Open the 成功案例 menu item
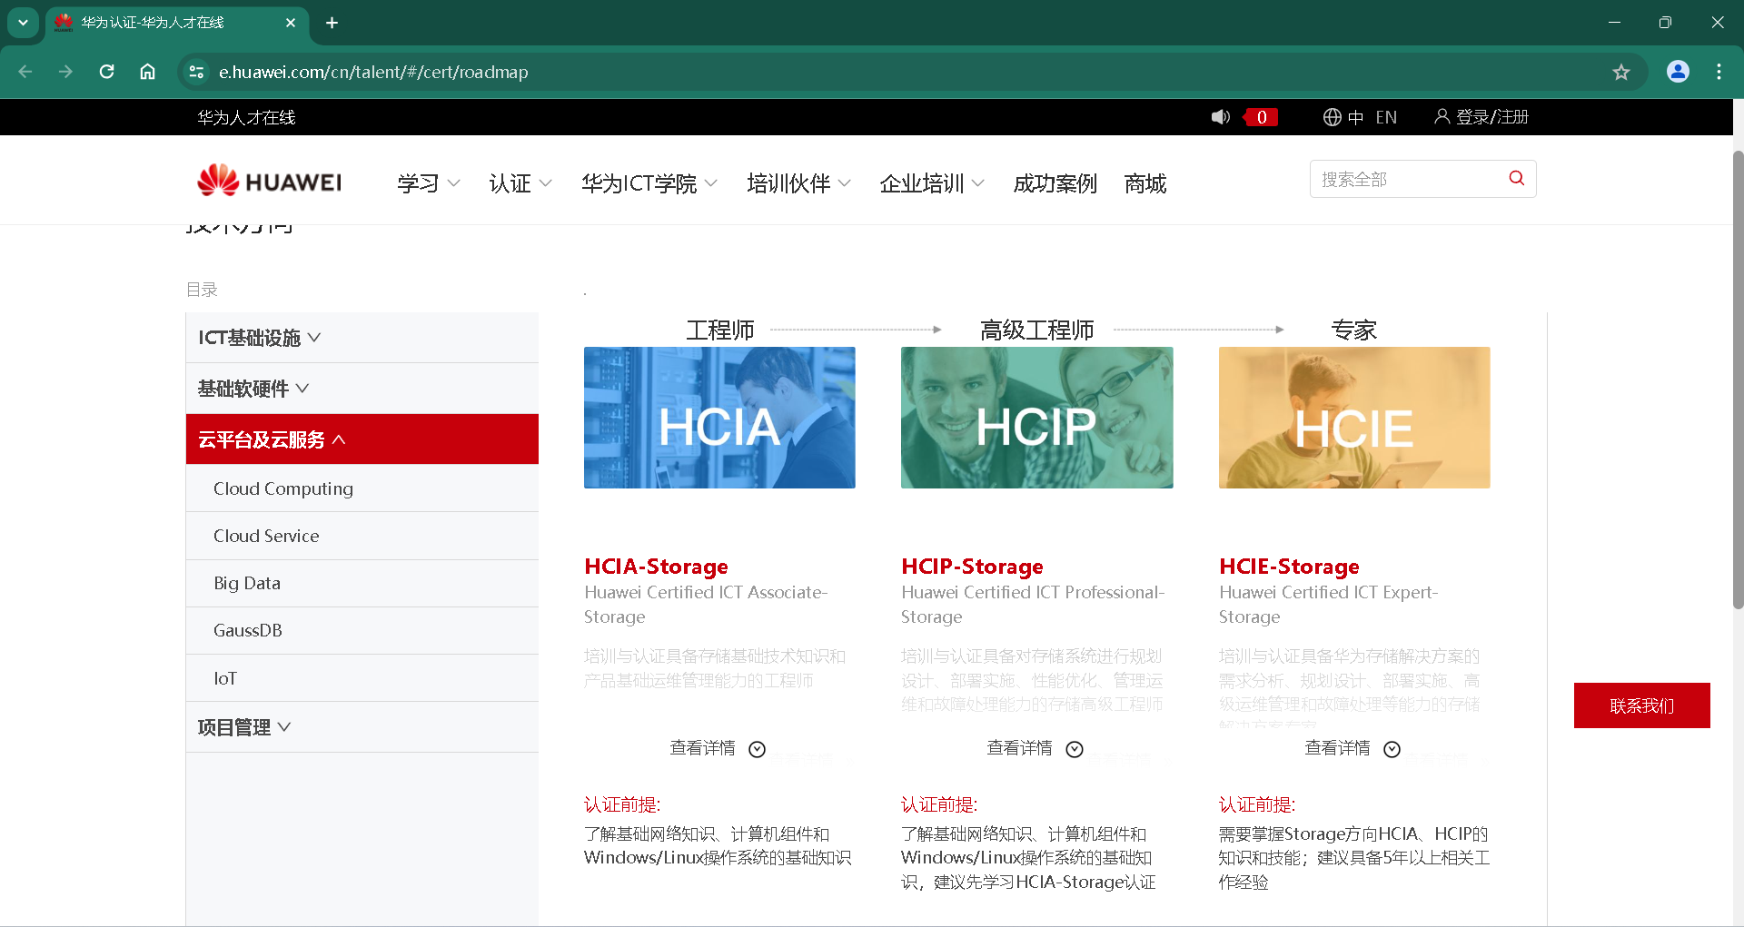This screenshot has height=927, width=1744. coord(1055,183)
